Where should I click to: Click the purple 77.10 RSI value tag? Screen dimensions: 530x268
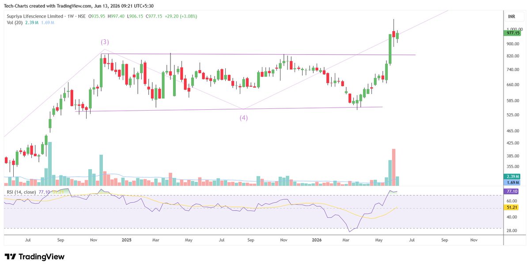coord(512,192)
